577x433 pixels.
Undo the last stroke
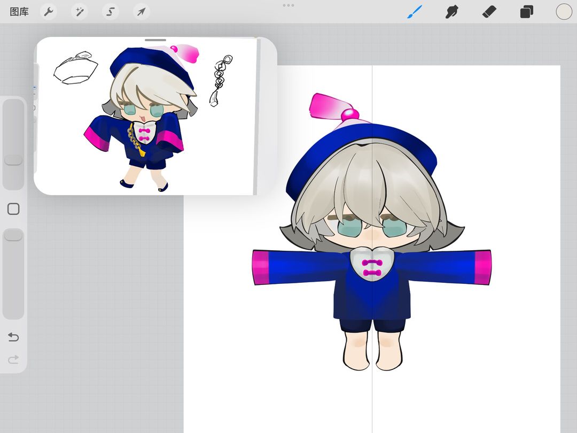click(x=13, y=337)
